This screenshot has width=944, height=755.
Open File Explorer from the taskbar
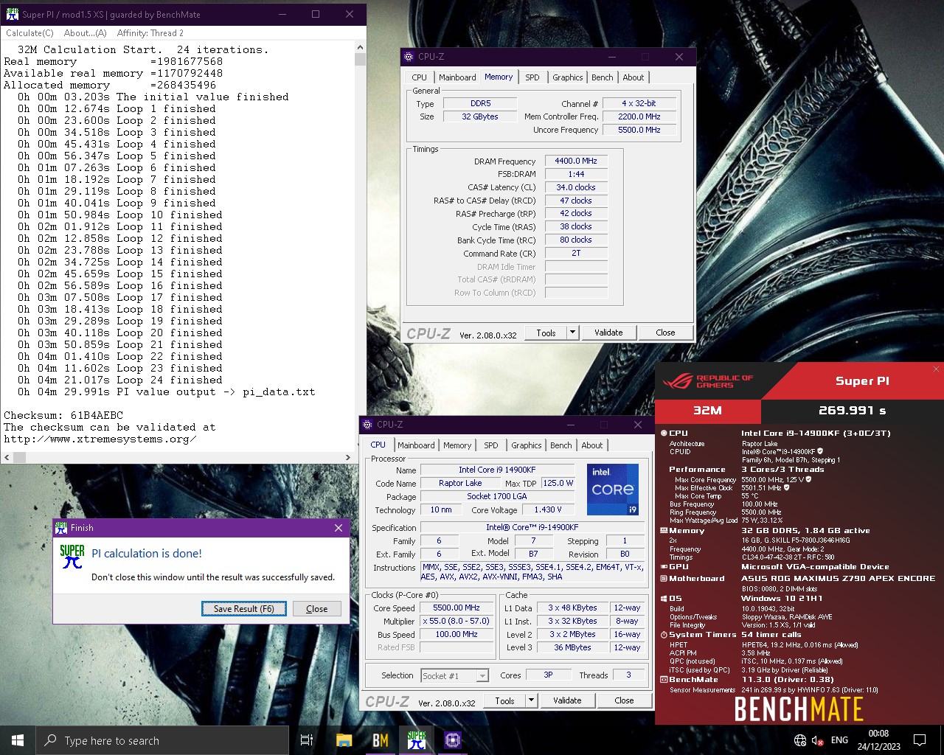[344, 740]
